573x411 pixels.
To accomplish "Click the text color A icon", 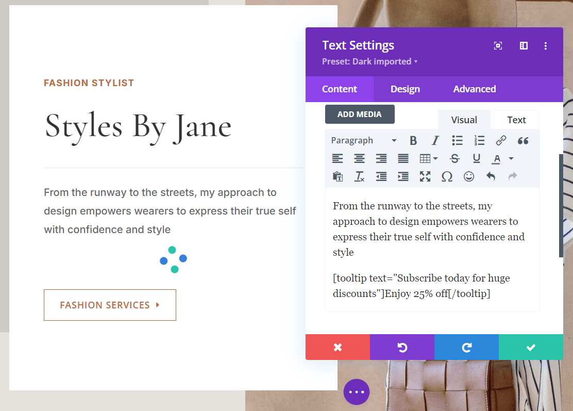I will click(496, 158).
